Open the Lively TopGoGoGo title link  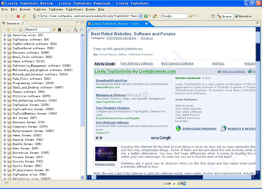coord(113,71)
